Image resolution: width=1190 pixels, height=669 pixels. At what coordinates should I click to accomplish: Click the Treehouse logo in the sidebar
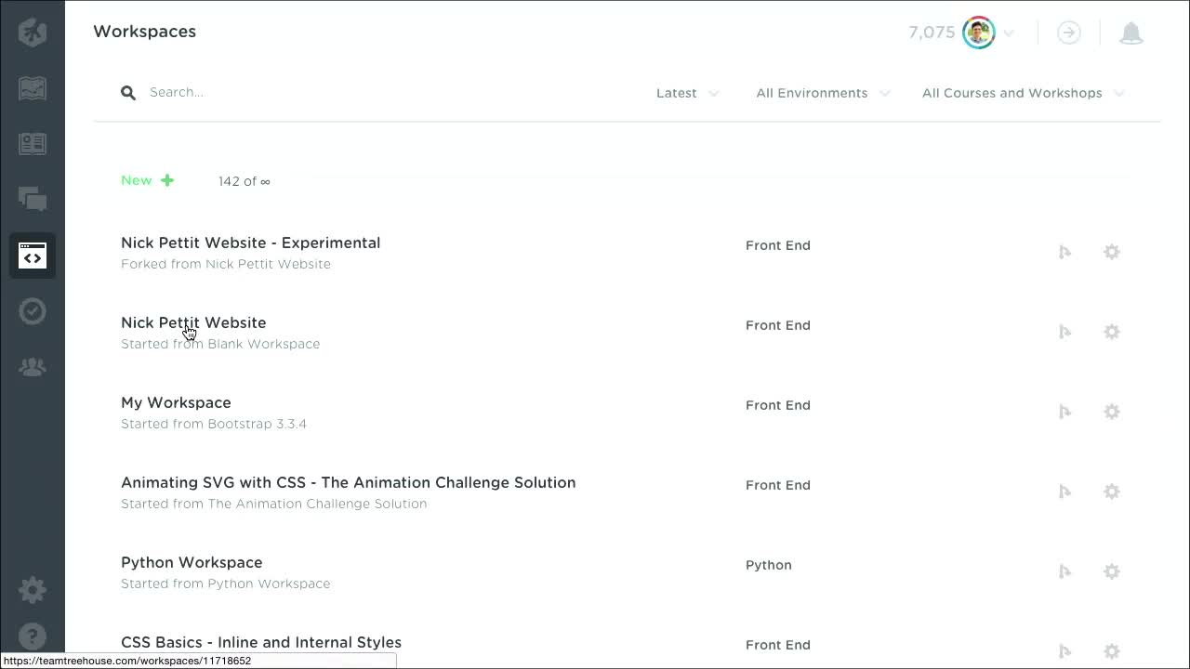pos(33,32)
